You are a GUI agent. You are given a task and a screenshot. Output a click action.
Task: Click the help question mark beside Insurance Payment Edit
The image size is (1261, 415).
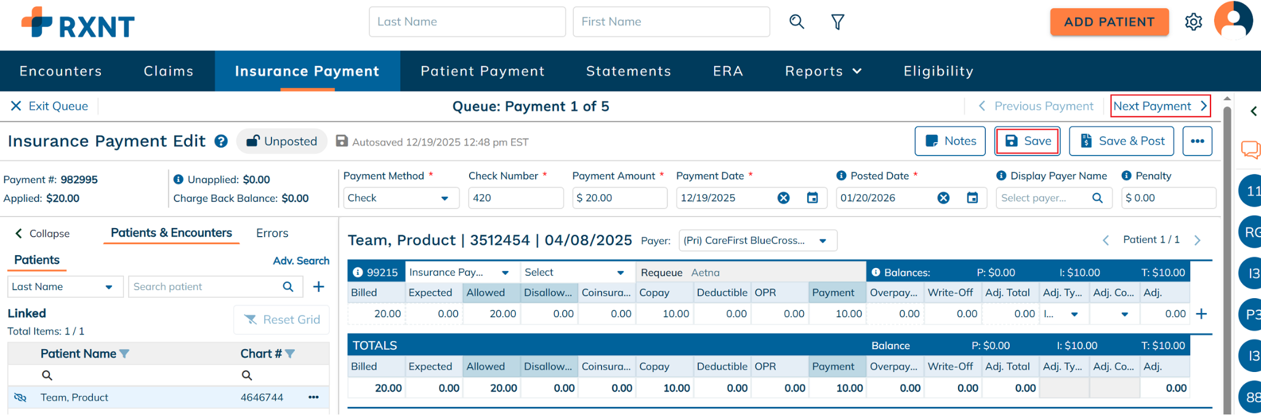(221, 141)
